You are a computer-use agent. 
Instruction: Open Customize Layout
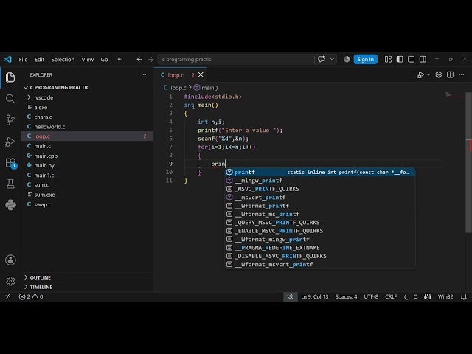click(x=388, y=59)
